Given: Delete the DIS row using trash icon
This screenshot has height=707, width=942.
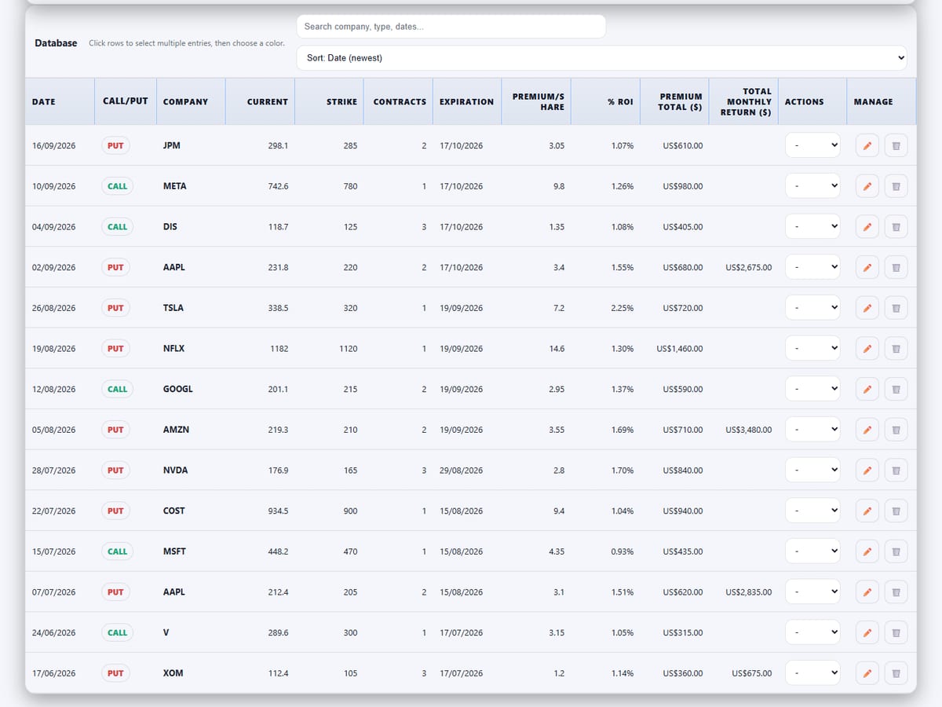Looking at the screenshot, I should click(896, 227).
